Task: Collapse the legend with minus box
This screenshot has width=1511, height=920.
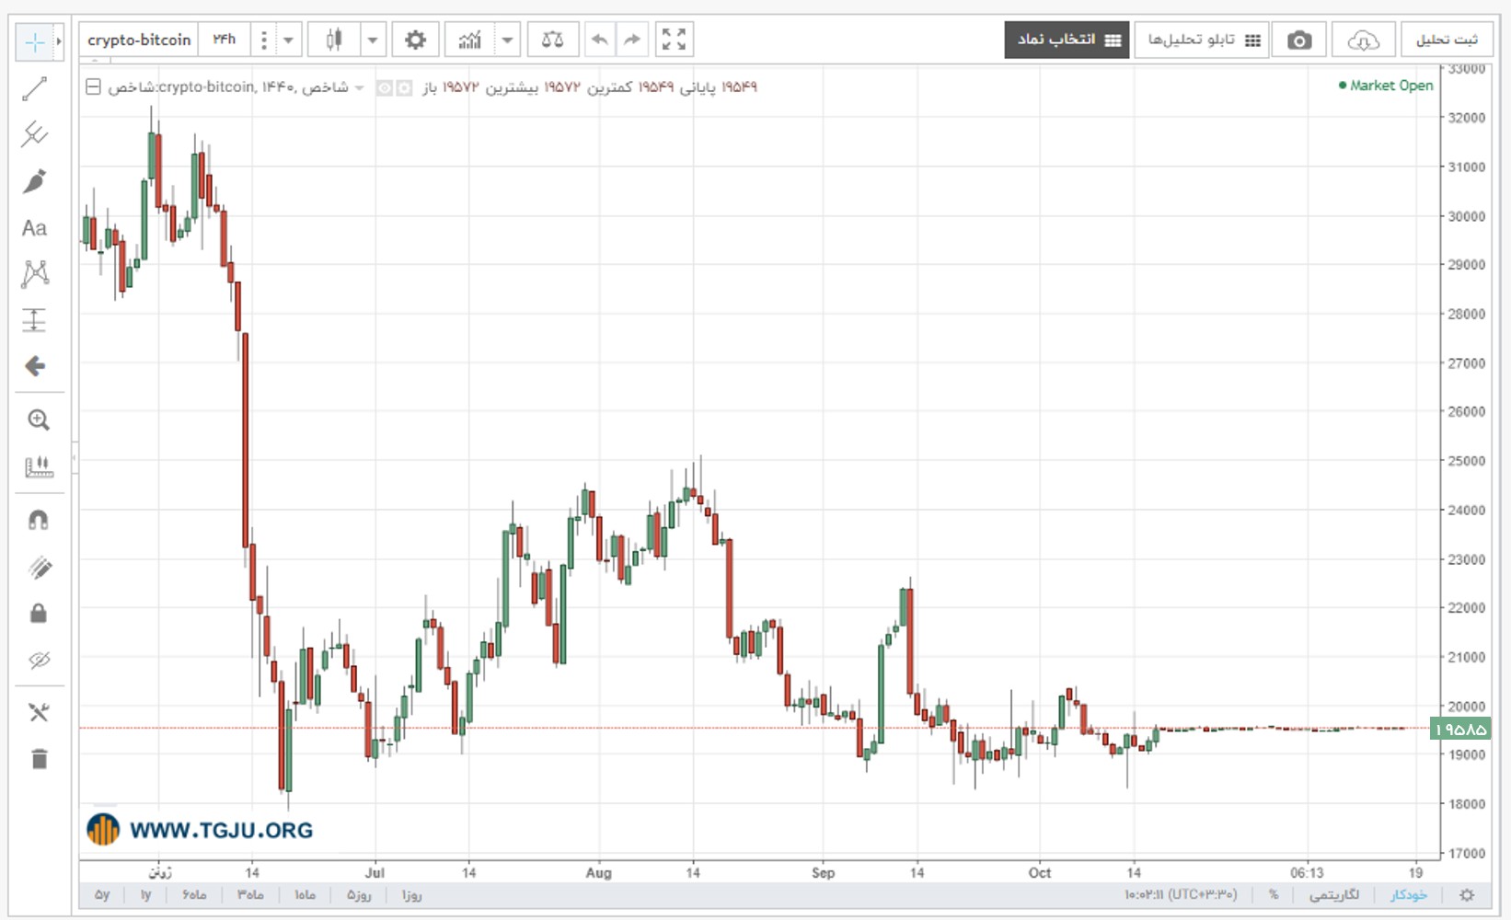Action: 93,86
